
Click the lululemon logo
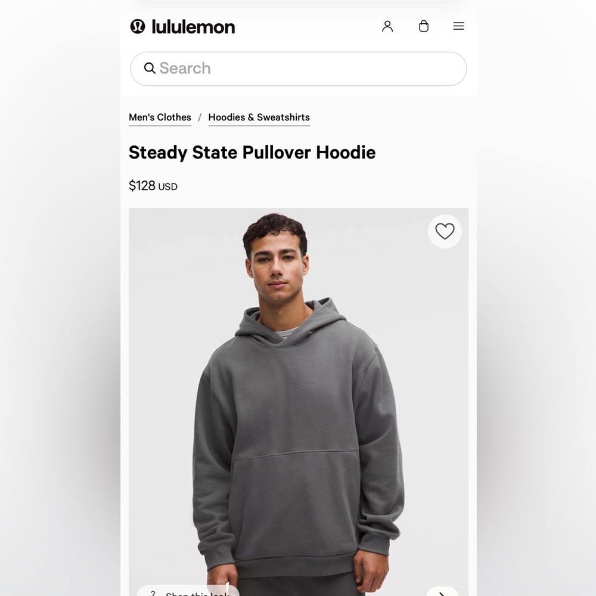(182, 26)
